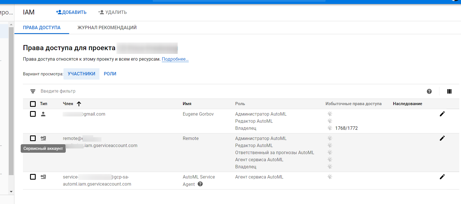Screen dimensions: 461x204
Task: Click the Remote name cell
Action: click(191, 138)
